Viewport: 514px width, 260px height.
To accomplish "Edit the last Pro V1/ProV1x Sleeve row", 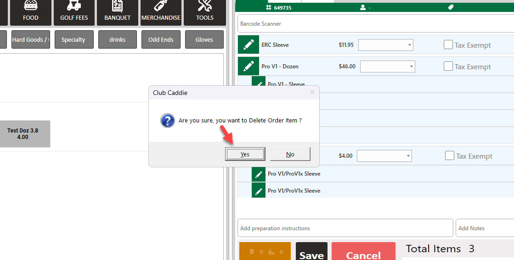I will 259,191.
